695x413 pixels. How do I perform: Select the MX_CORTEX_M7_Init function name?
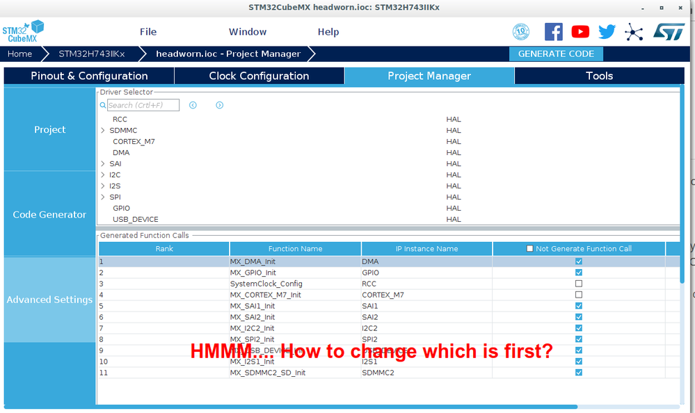click(266, 295)
